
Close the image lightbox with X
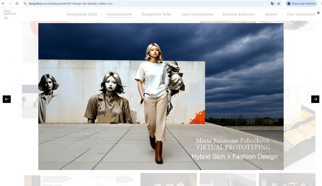(318, 13)
